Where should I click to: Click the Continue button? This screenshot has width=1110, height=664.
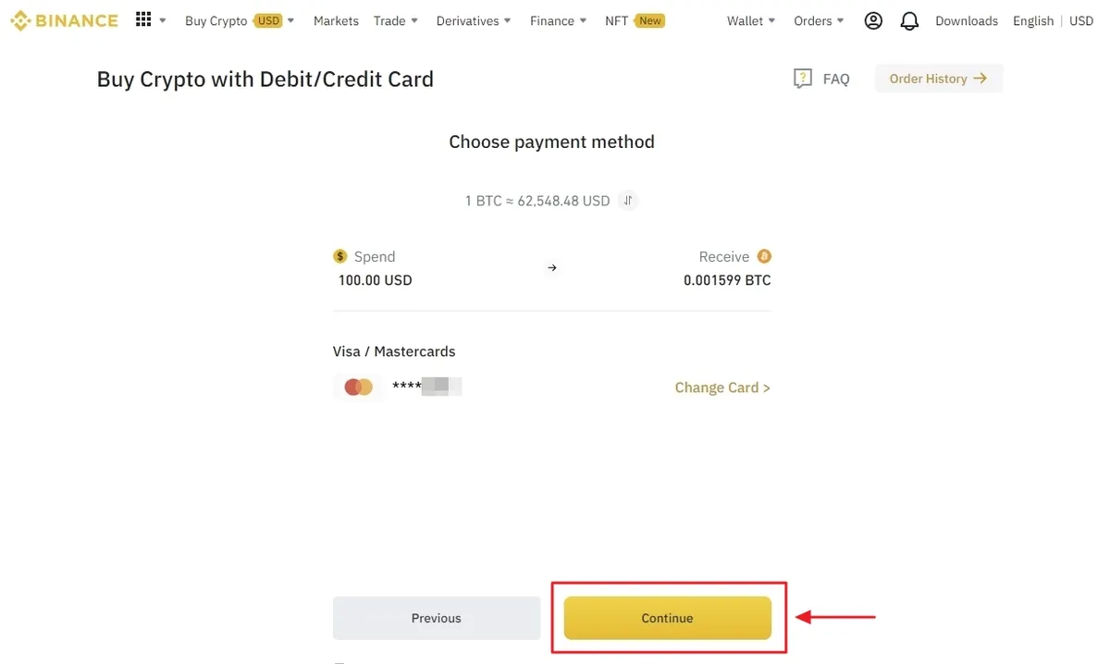click(667, 618)
